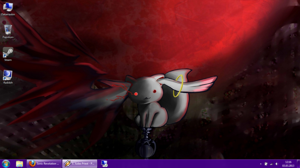Select the Papirkurv recycle bin icon
Viewport: 300px width, 168px height.
pos(8,31)
